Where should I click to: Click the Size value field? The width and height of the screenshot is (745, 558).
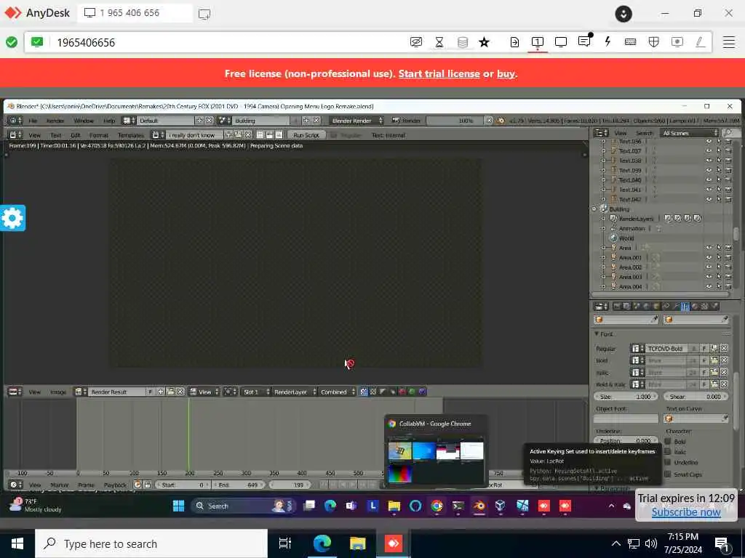pos(626,397)
